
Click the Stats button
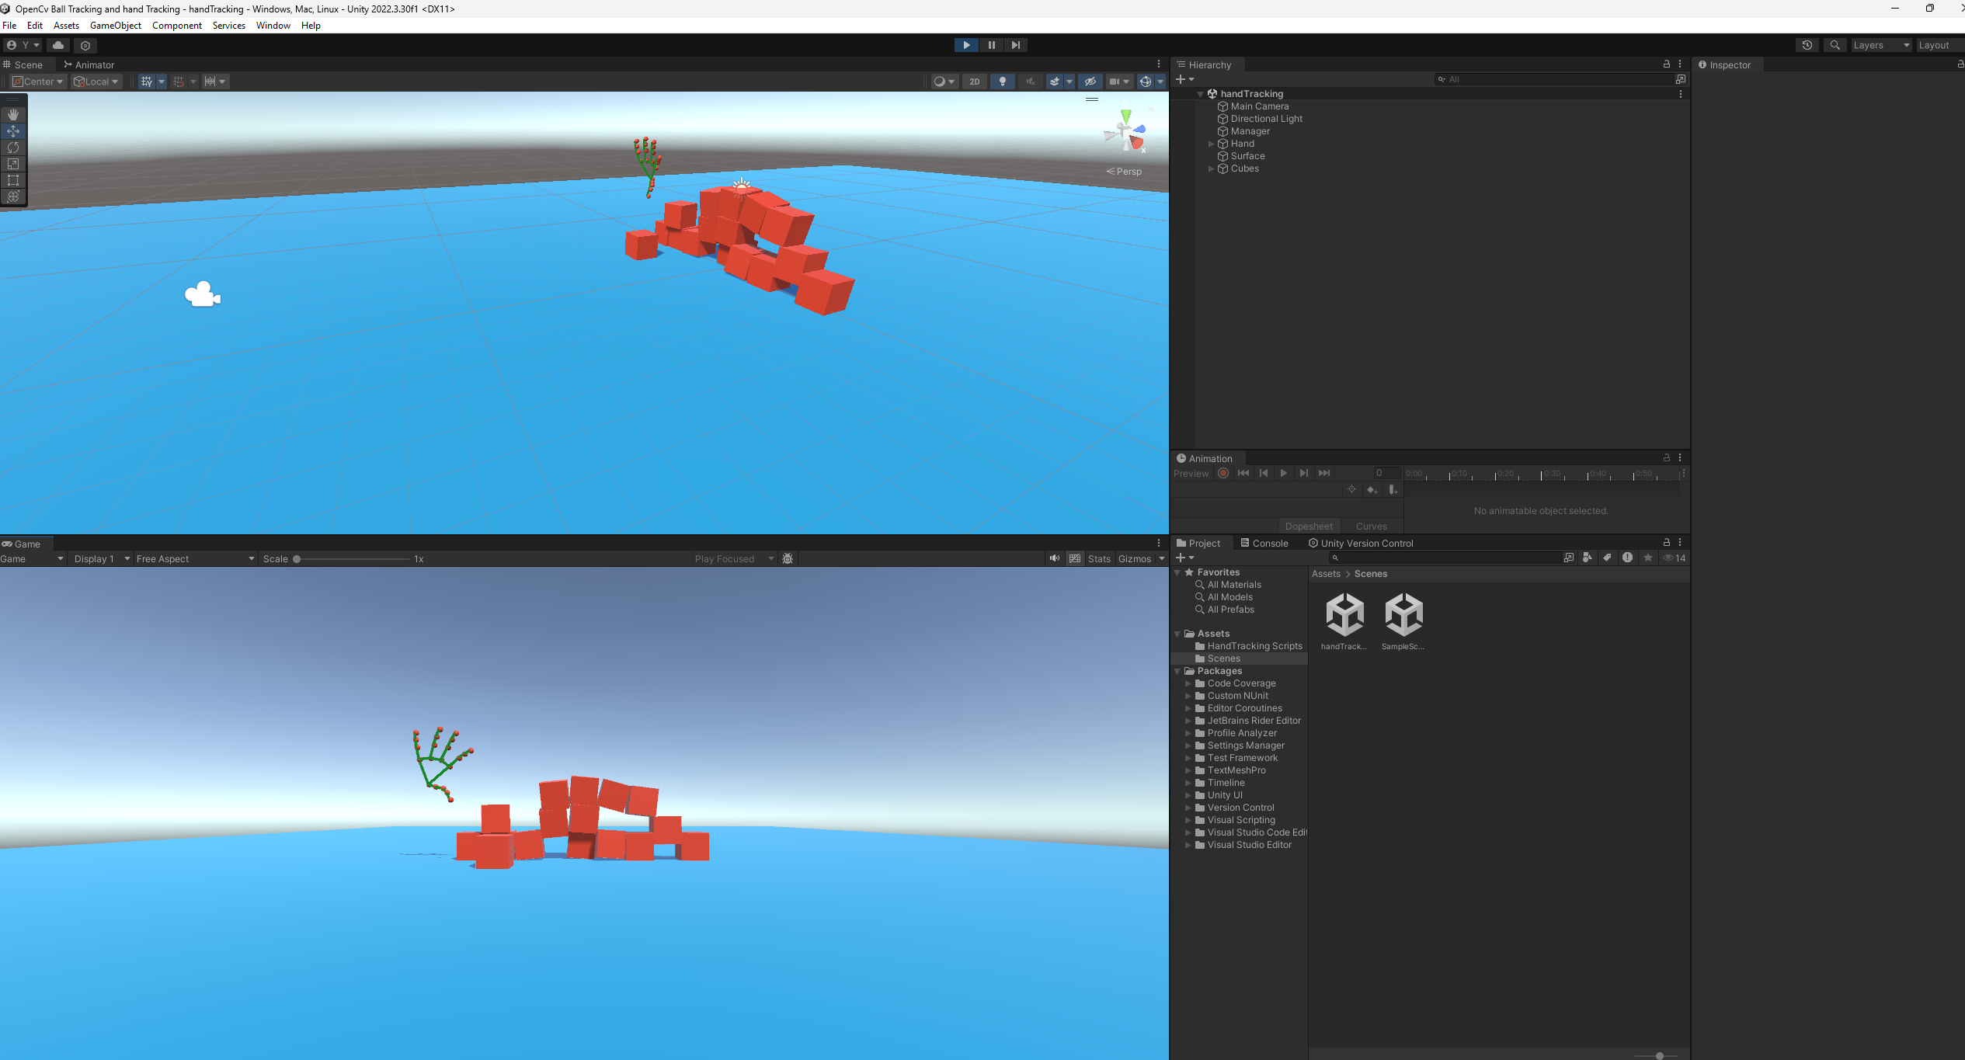(1099, 558)
